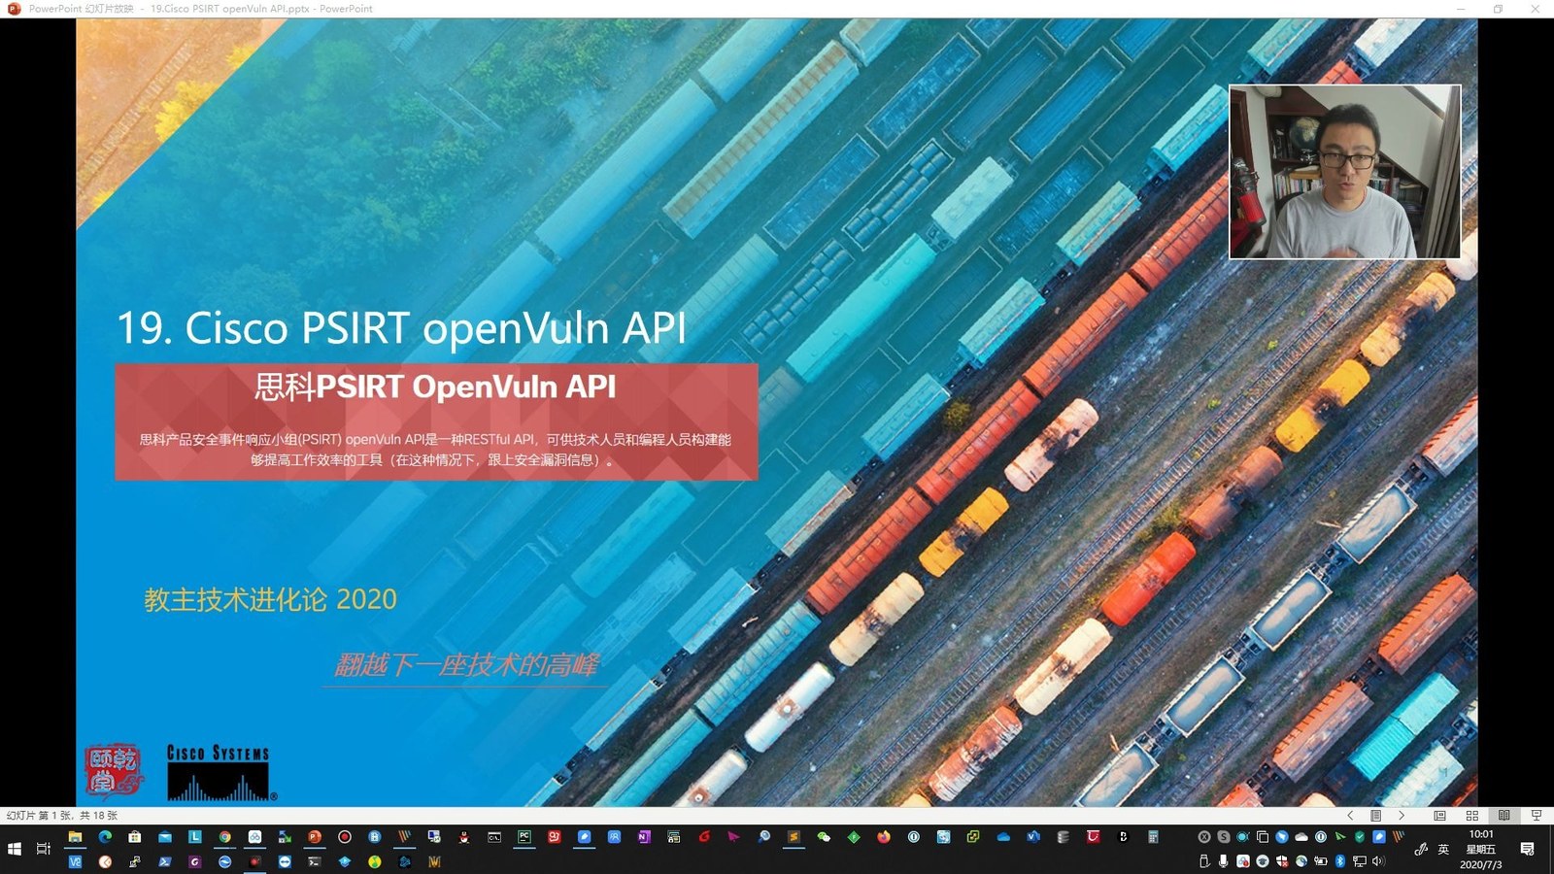The width and height of the screenshot is (1554, 874).
Task: Open Task View on the taskbar
Action: [x=44, y=849]
